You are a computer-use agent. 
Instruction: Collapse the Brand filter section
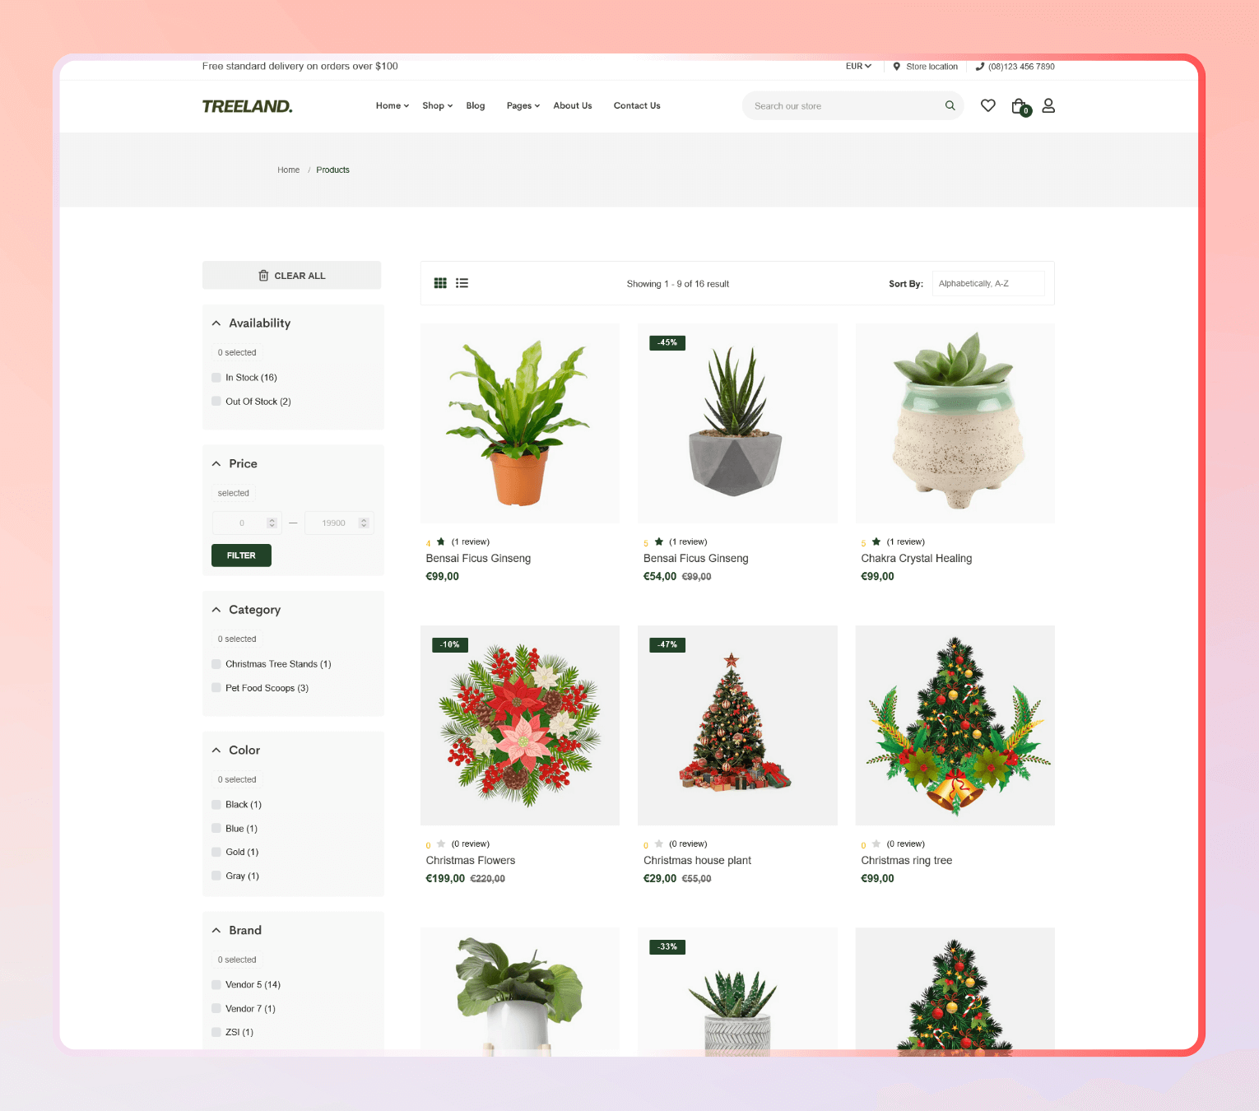(216, 931)
